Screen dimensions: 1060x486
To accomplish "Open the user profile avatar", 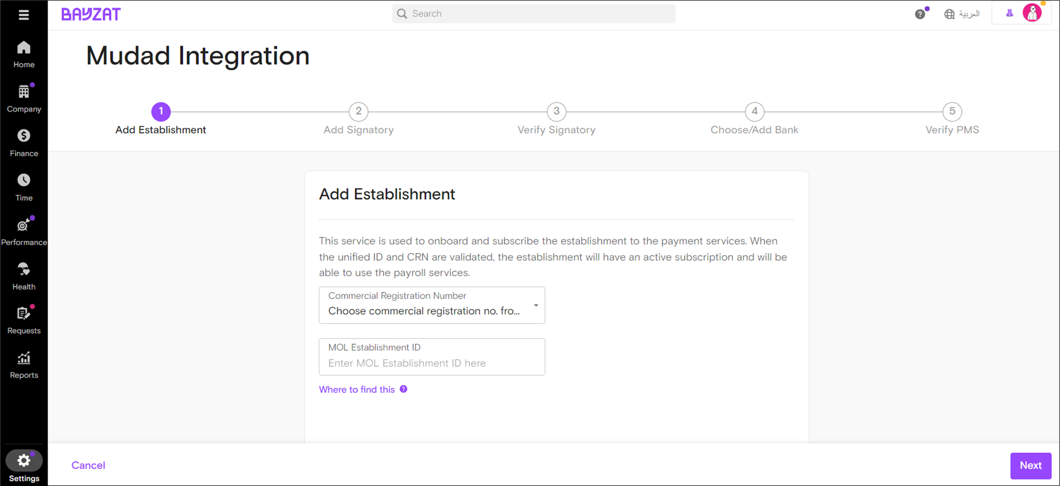I will [1032, 13].
